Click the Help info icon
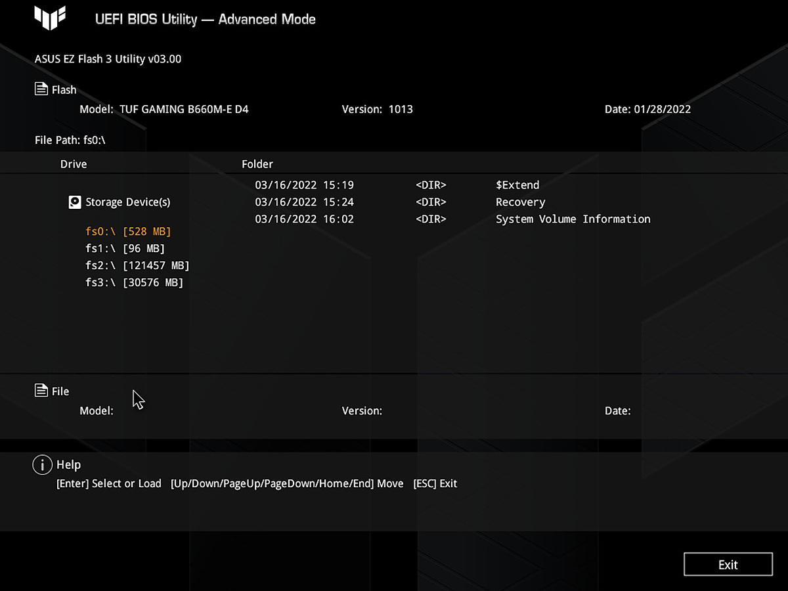This screenshot has width=788, height=591. [42, 465]
